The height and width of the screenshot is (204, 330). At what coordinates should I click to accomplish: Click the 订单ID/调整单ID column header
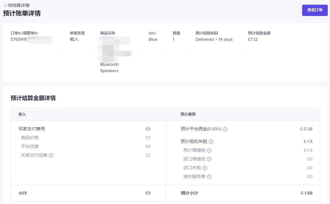(24, 33)
